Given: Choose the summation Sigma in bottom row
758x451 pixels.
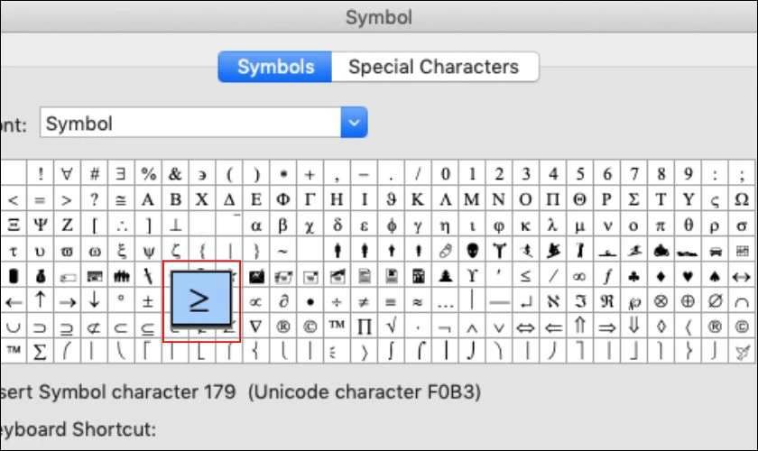Looking at the screenshot, I should pyautogui.click(x=40, y=353).
